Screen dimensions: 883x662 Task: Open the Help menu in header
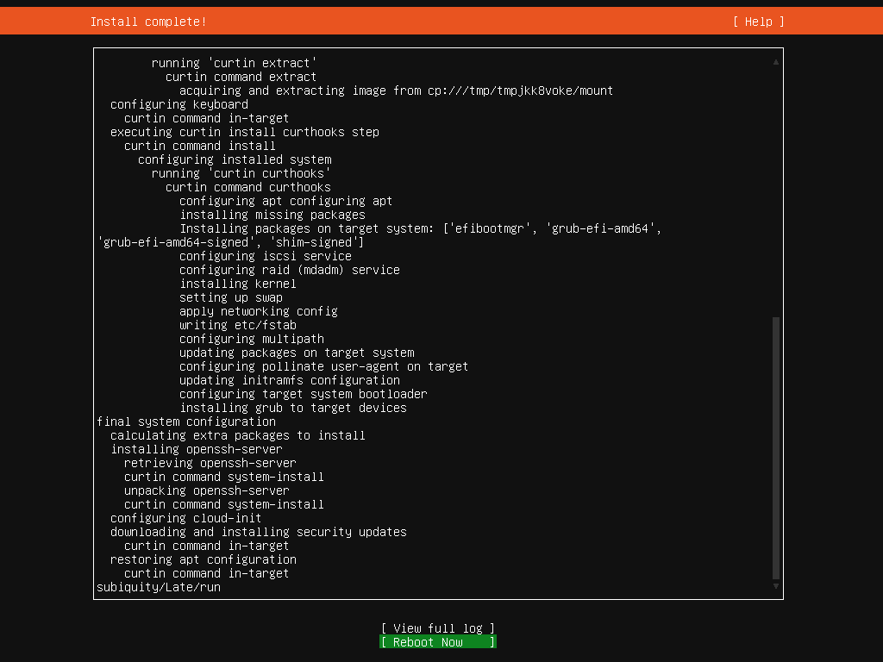(758, 22)
